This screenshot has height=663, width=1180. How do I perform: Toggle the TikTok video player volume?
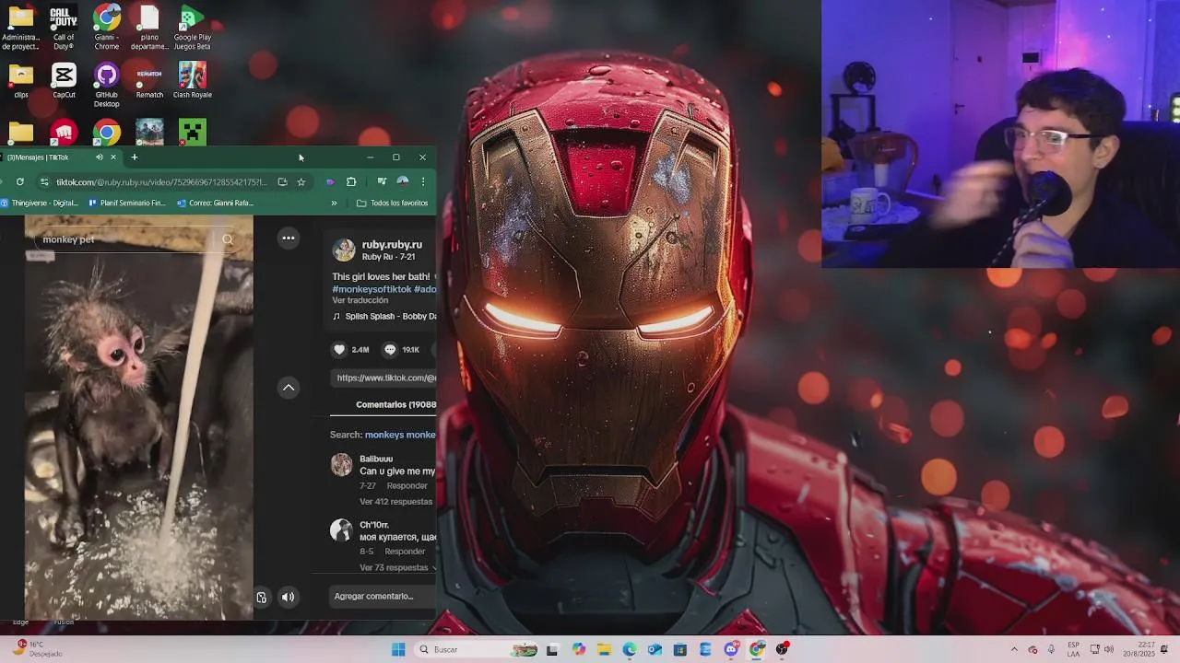point(288,597)
